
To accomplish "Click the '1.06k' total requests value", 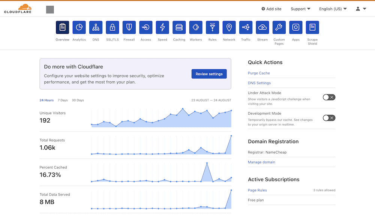I will 47,148.
